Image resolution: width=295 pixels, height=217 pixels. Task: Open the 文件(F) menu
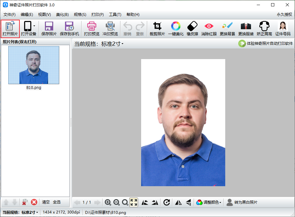pyautogui.click(x=10, y=14)
